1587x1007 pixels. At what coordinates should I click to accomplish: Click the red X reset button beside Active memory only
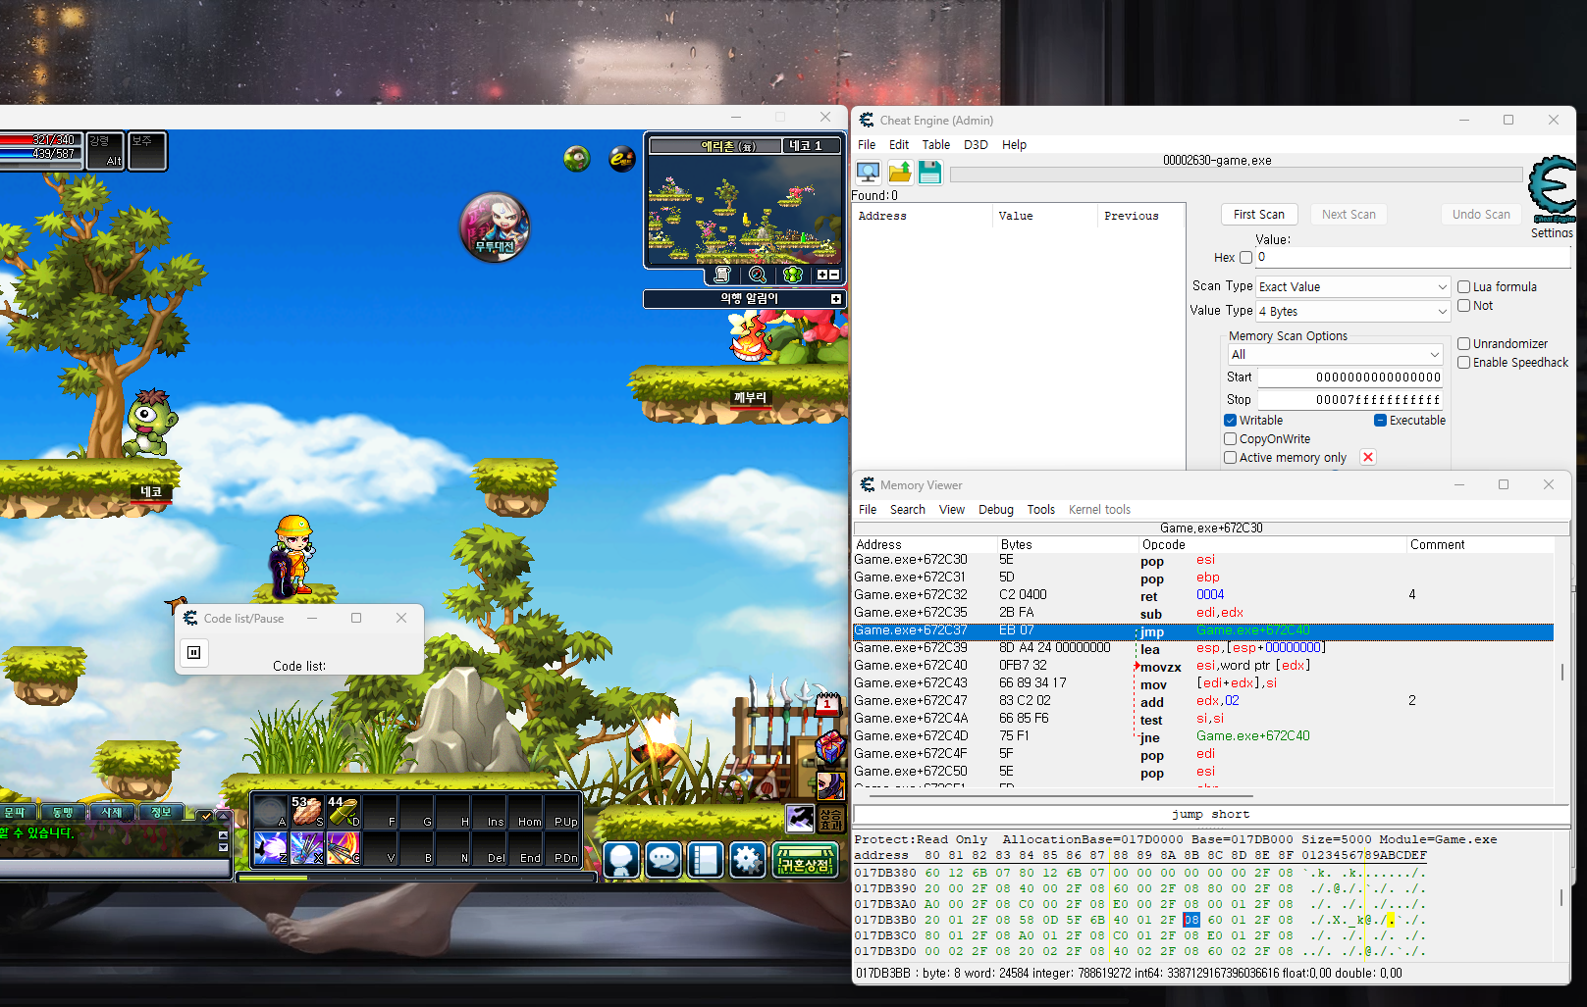[1368, 457]
